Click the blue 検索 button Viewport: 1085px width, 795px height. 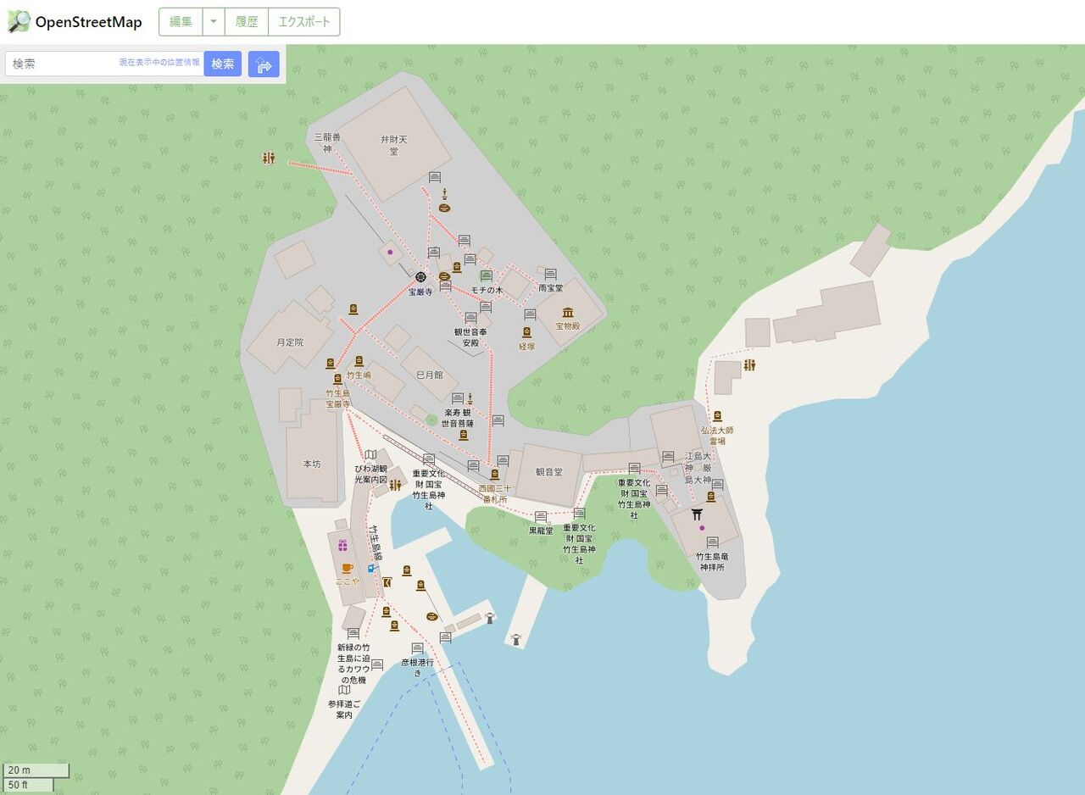[223, 64]
